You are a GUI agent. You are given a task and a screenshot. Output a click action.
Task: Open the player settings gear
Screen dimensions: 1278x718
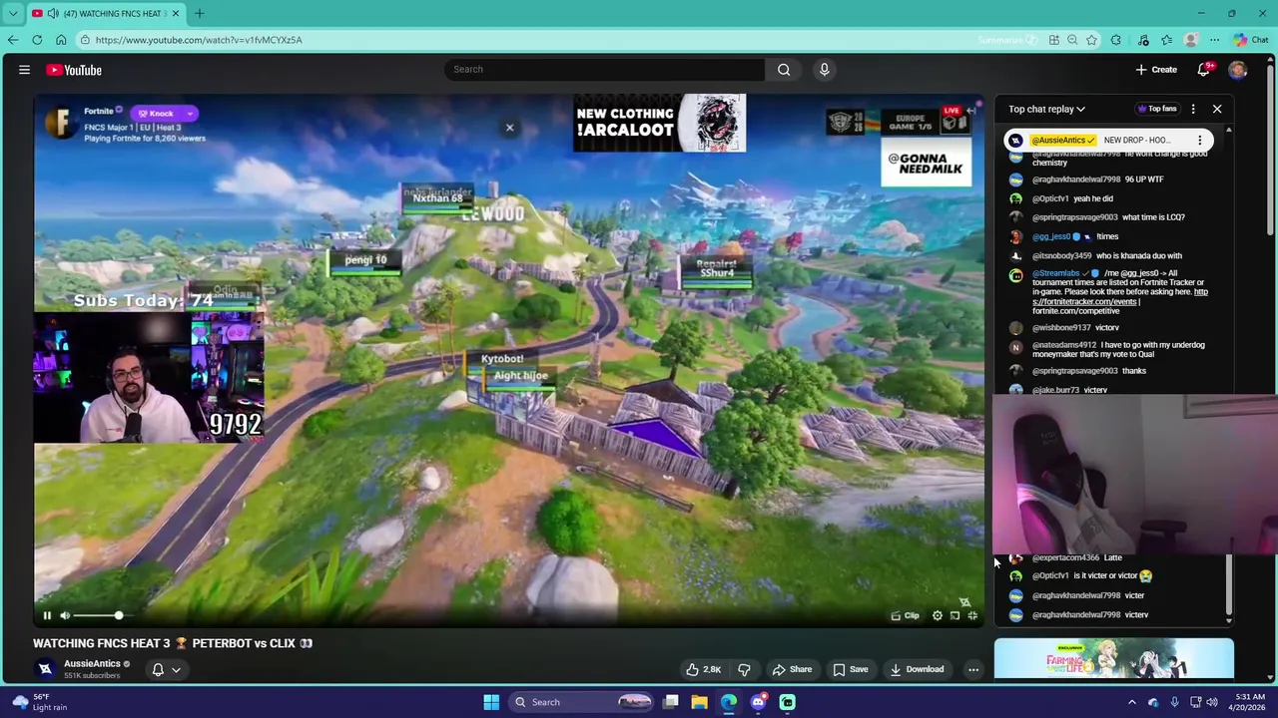pyautogui.click(x=938, y=615)
